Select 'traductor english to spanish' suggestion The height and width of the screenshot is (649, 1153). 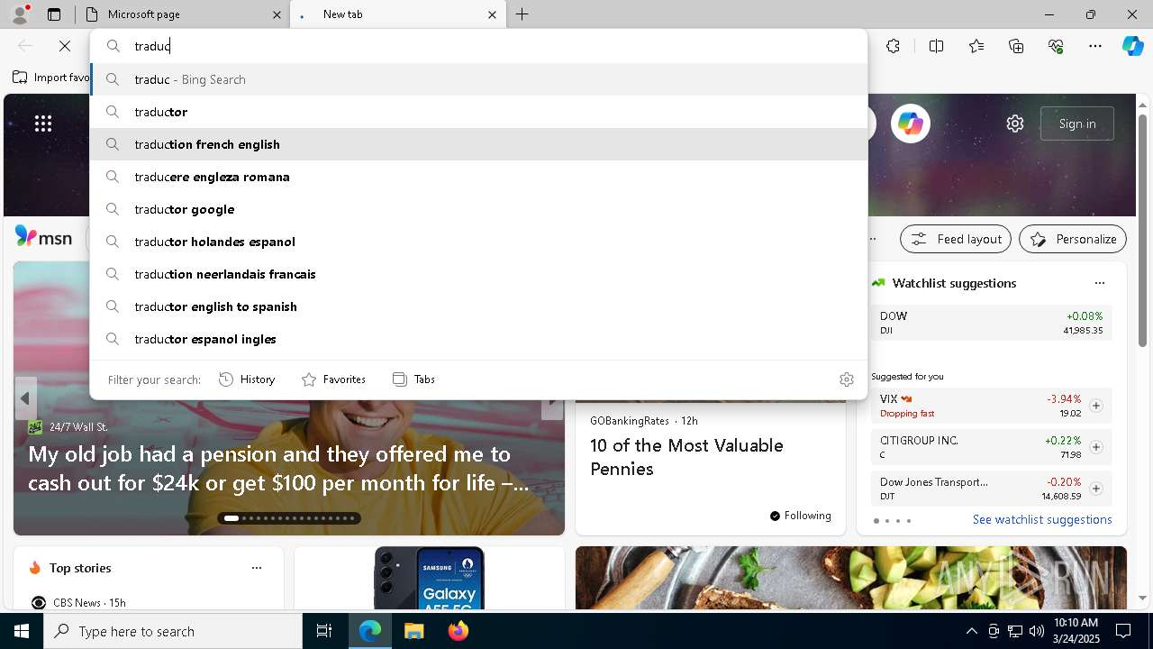click(x=478, y=306)
